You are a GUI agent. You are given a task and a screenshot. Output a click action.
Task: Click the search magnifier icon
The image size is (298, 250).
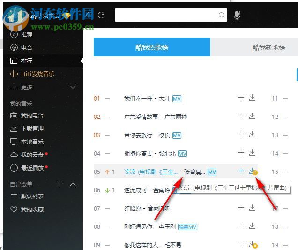pyautogui.click(x=222, y=15)
